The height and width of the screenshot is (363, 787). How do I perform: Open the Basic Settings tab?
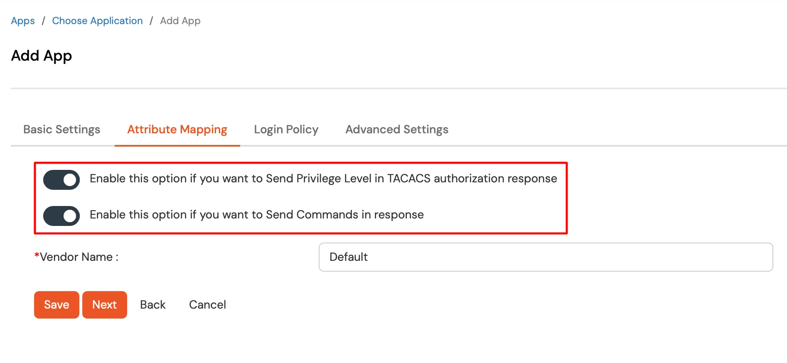coord(61,130)
